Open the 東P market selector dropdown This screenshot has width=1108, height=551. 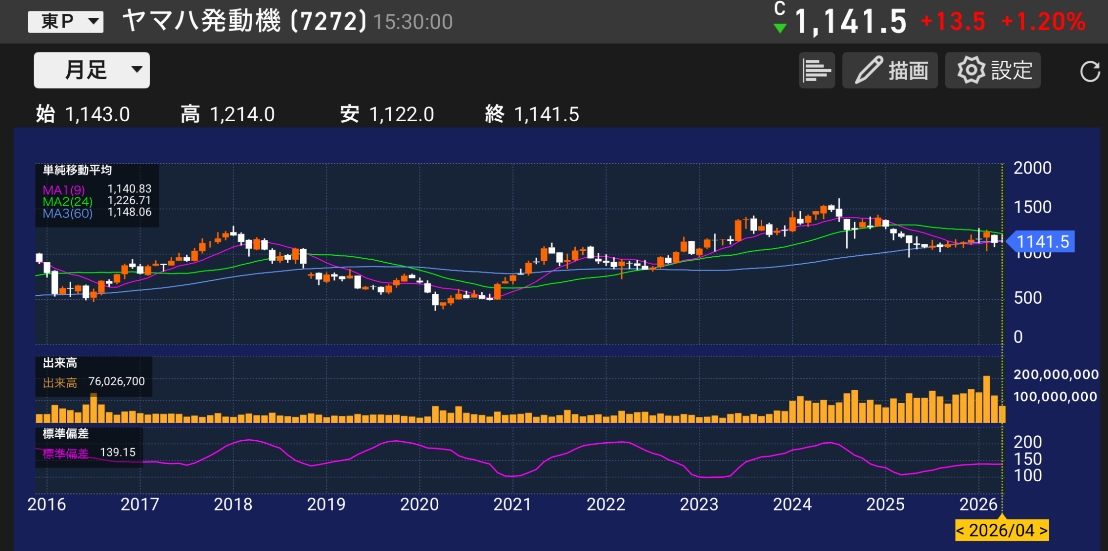click(x=67, y=21)
